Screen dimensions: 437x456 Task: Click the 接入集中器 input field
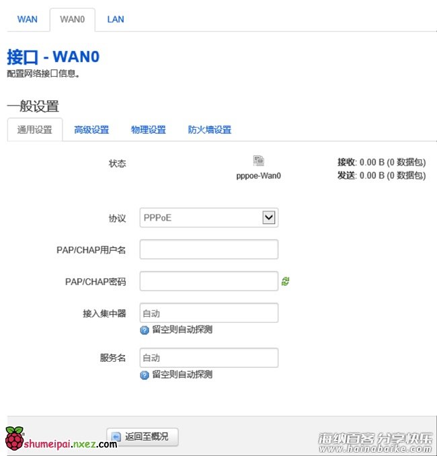click(x=209, y=313)
